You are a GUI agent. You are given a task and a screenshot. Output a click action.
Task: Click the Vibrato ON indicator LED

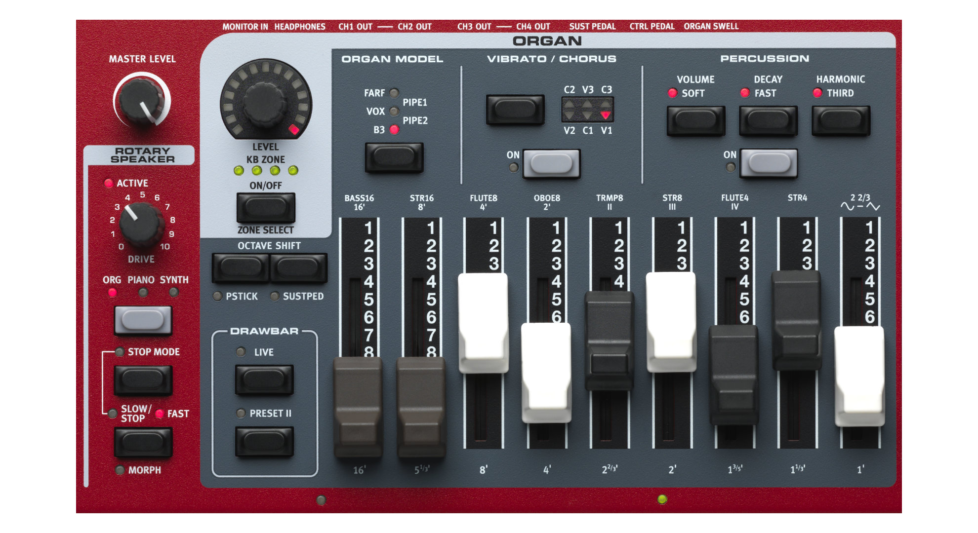[x=514, y=167]
